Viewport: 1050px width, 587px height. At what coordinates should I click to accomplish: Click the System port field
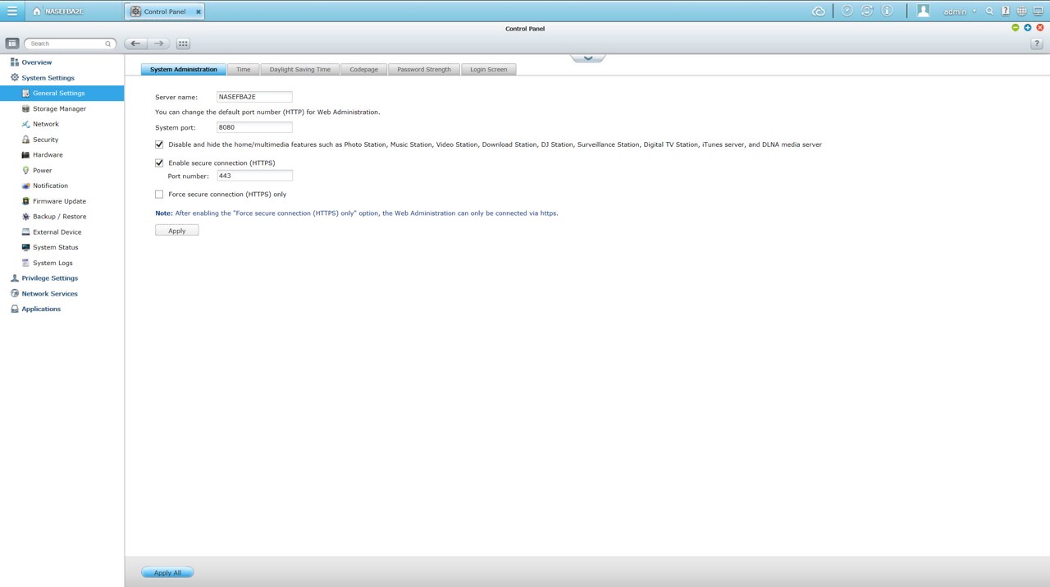254,127
